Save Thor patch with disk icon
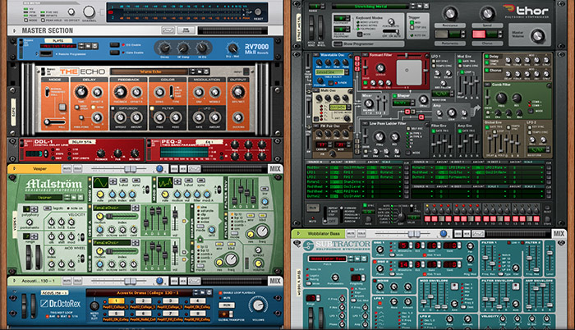The image size is (575, 330). 425,6
